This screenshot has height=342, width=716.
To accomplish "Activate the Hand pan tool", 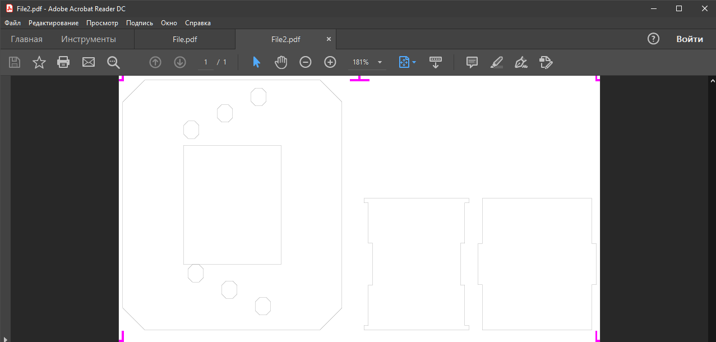I will tap(281, 62).
